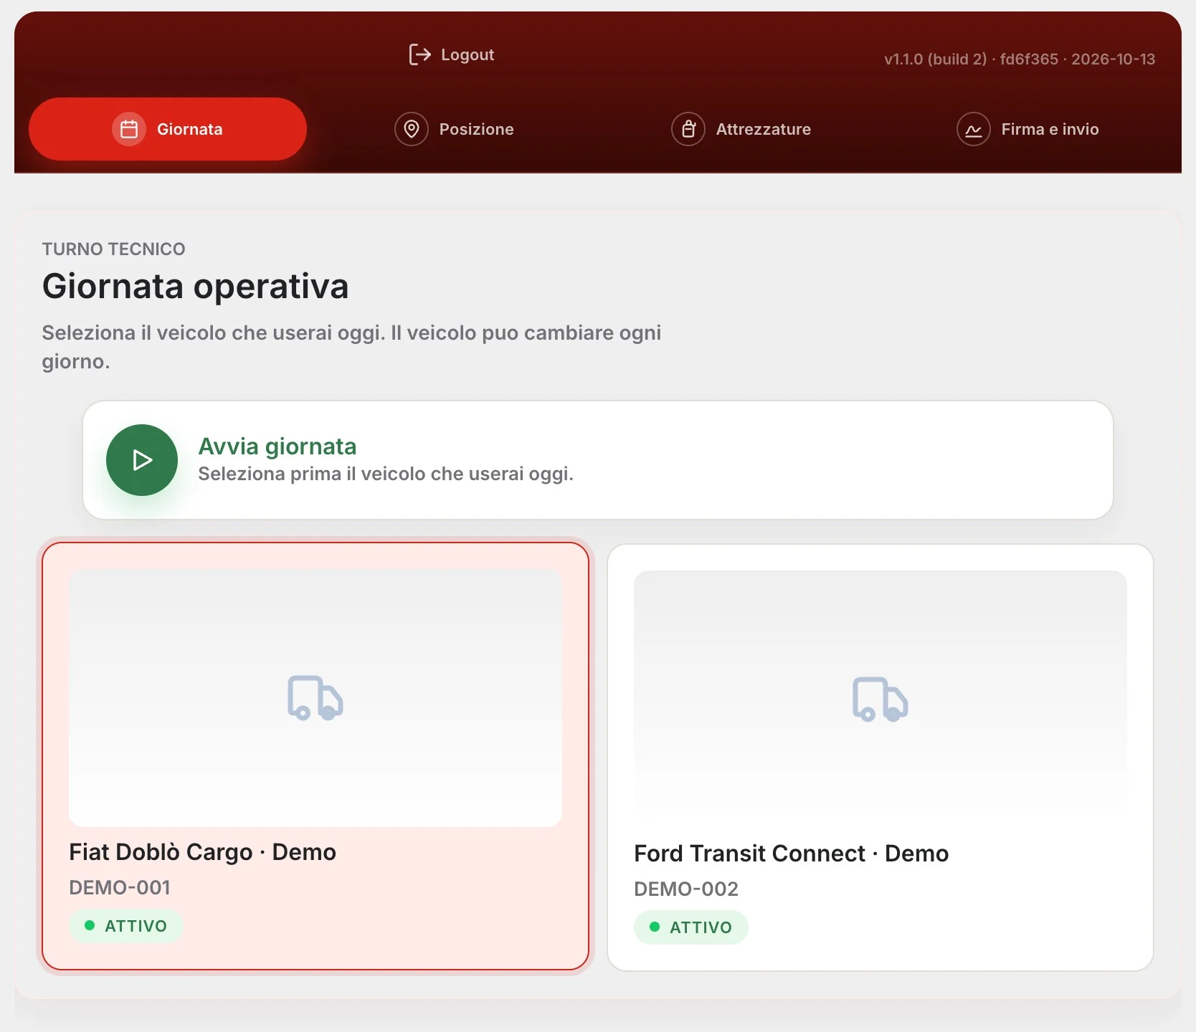Click the Giornata operativa heading
The image size is (1196, 1032).
(195, 286)
